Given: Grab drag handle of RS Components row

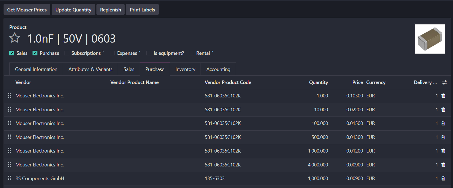Looking at the screenshot, I should (10, 178).
